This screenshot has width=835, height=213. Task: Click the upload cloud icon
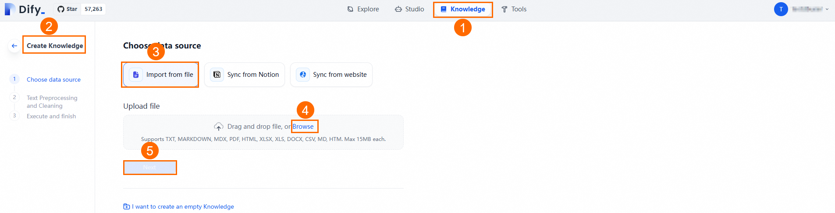coord(218,127)
